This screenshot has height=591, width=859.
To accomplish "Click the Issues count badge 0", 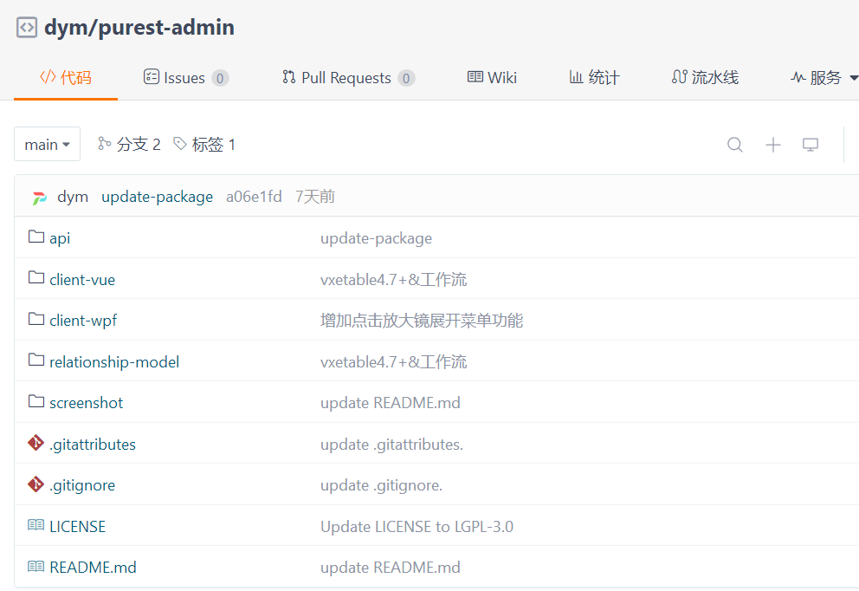I will [220, 78].
